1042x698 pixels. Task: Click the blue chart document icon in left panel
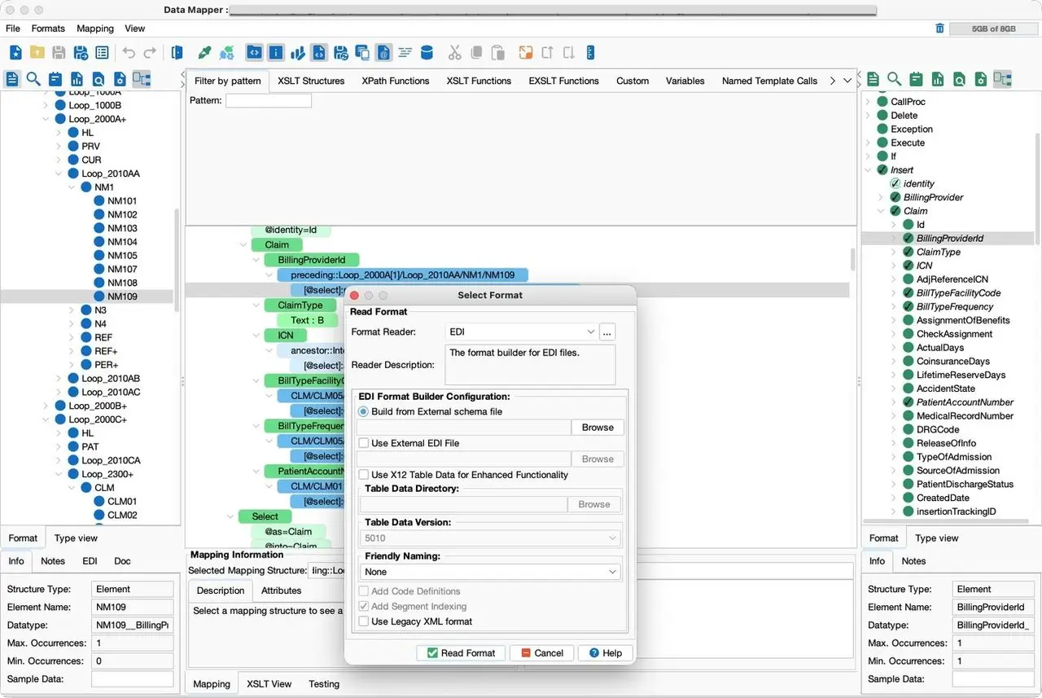[77, 79]
